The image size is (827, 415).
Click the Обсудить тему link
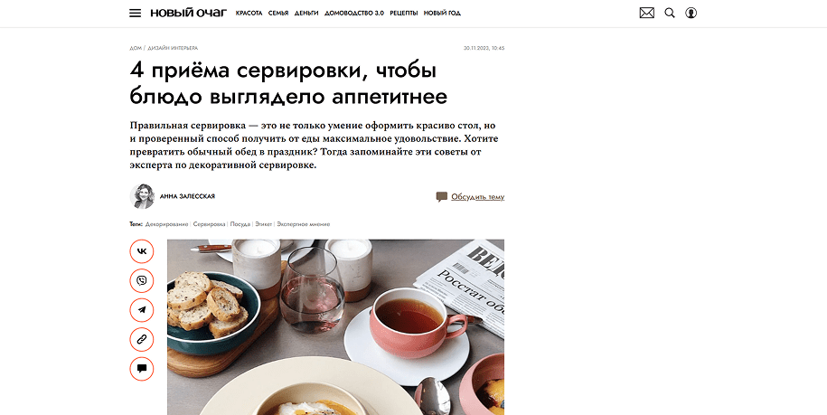pyautogui.click(x=477, y=197)
